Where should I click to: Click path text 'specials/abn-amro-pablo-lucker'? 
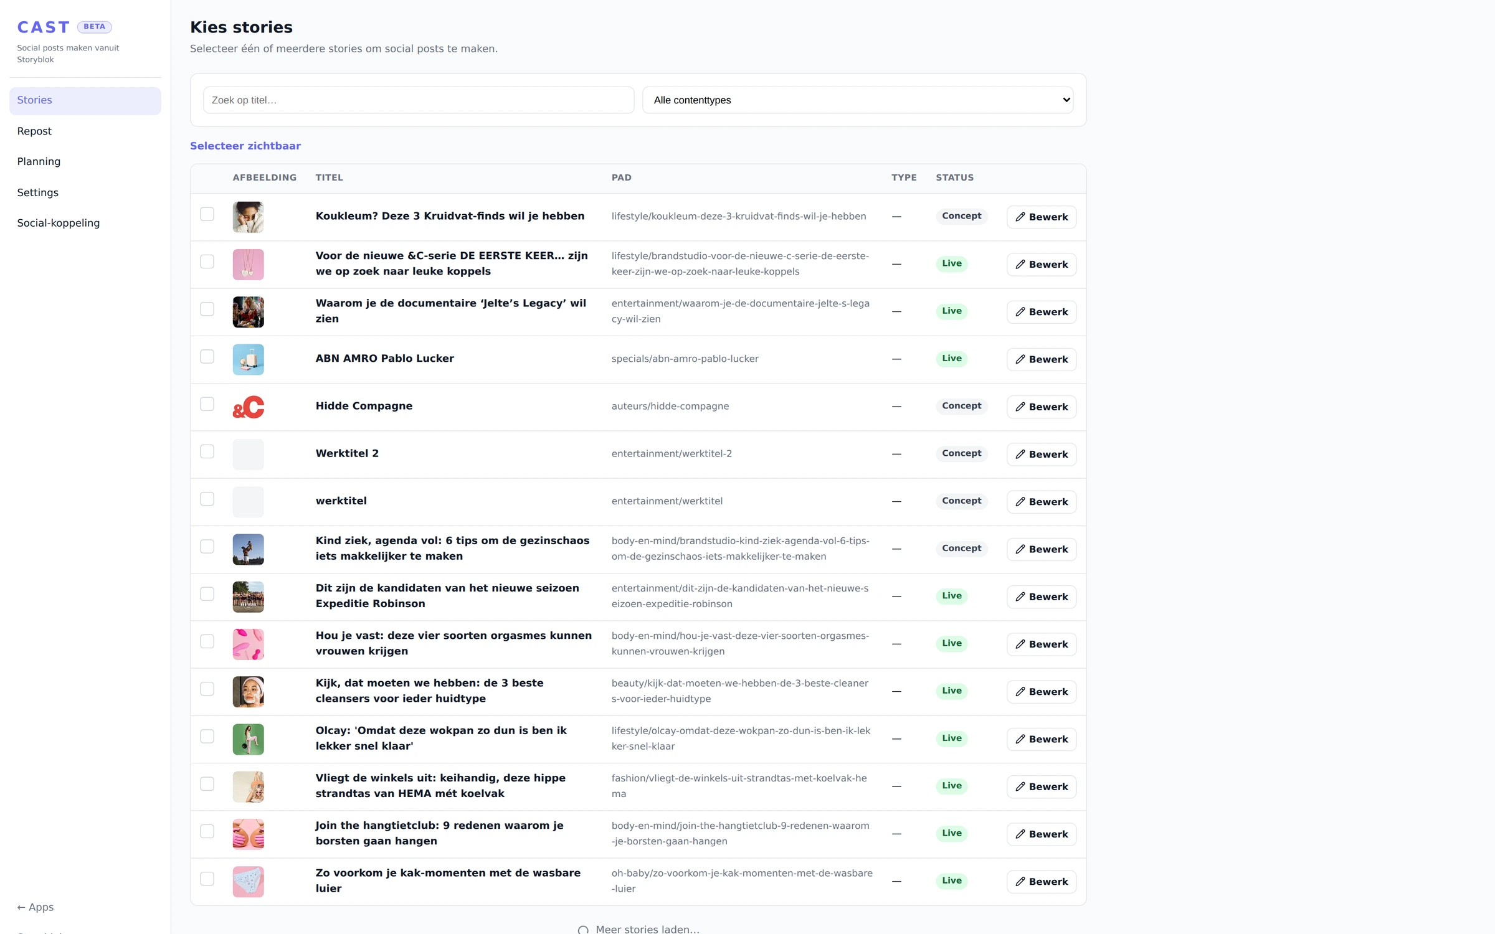point(685,359)
